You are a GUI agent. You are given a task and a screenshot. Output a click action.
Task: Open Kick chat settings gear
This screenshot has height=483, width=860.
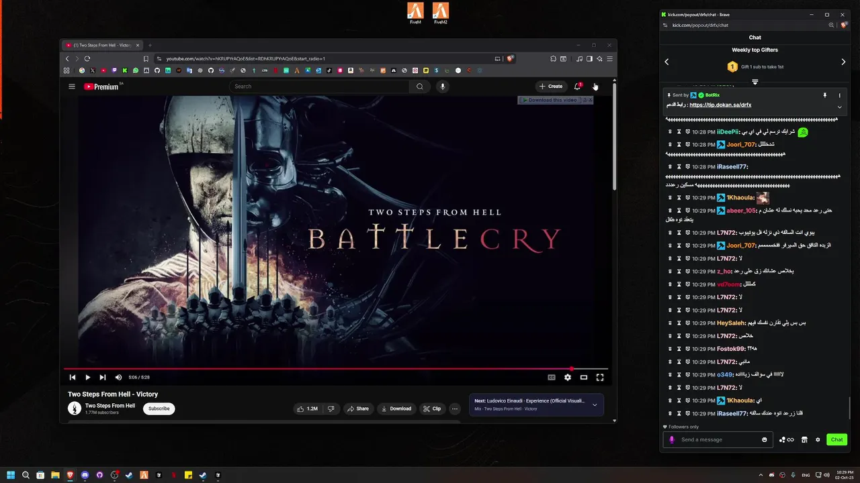[x=818, y=440]
